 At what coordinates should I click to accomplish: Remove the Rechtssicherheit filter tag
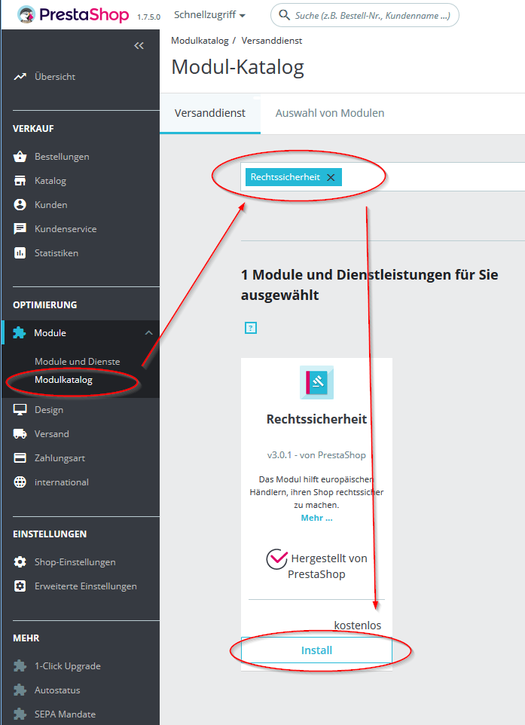tap(331, 177)
